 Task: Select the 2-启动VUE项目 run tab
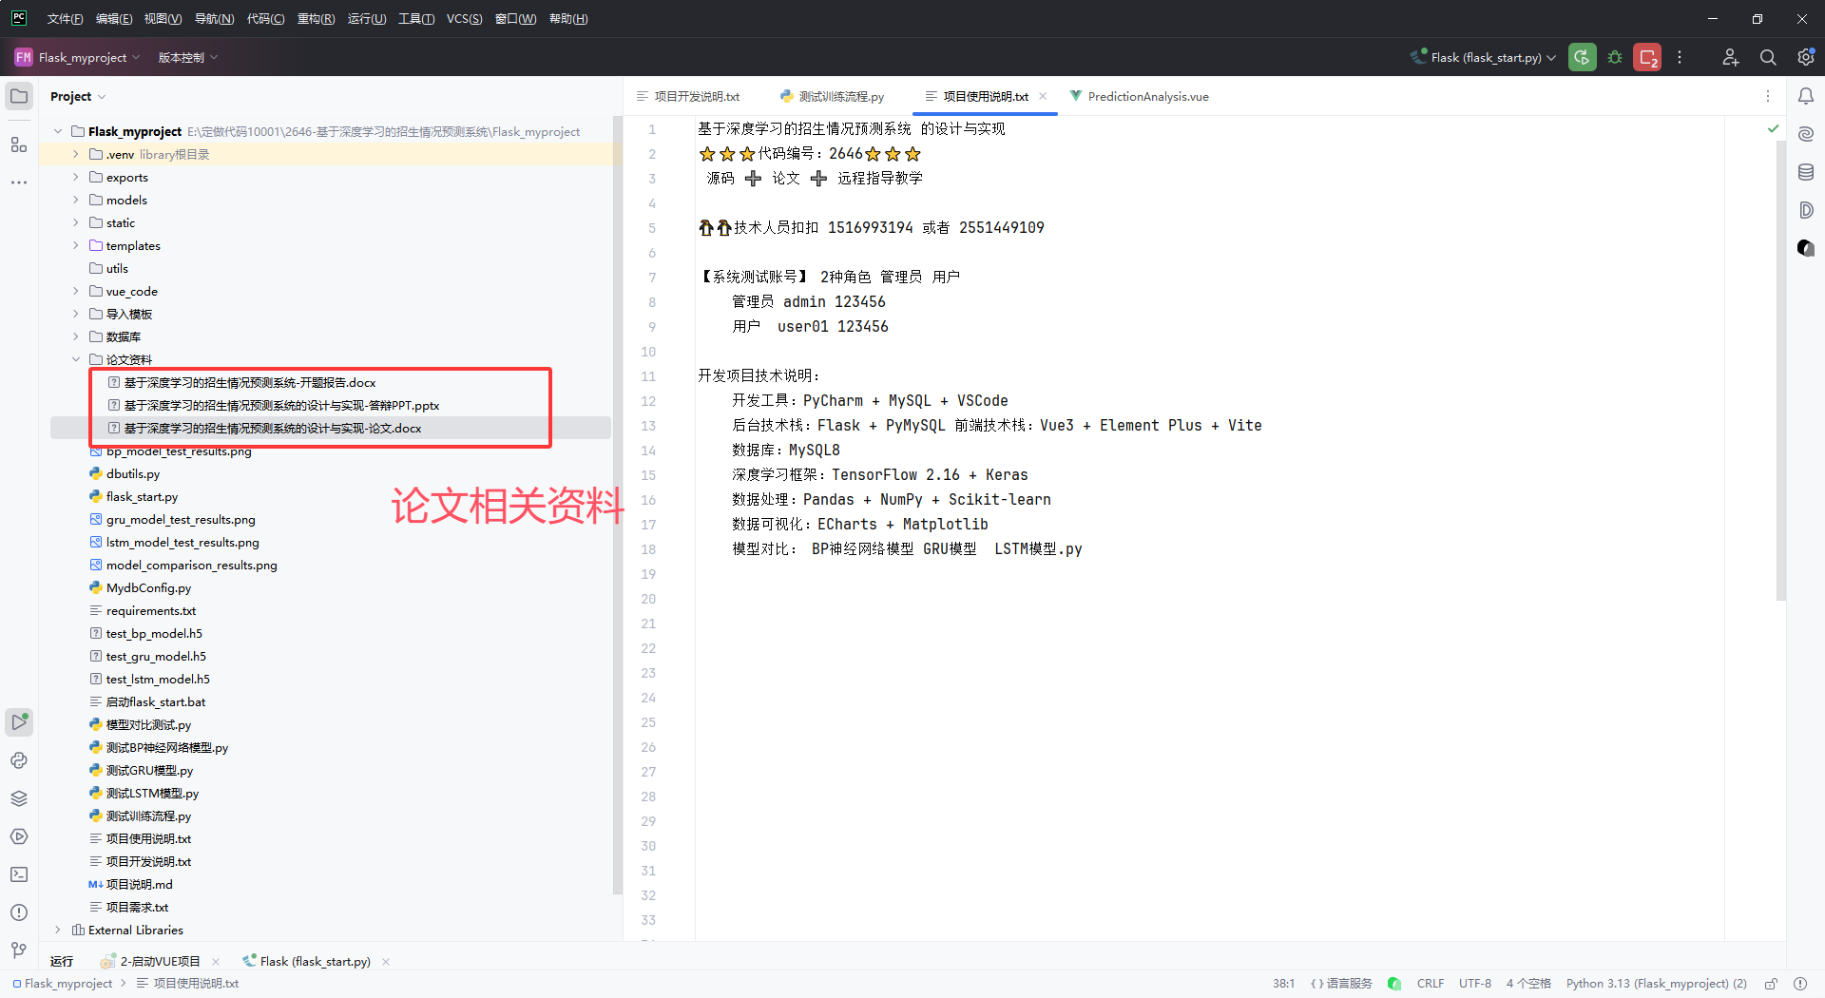coord(160,961)
